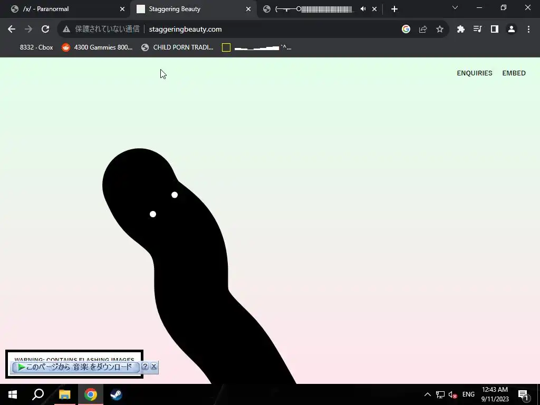Dismiss the music download bar
Image resolution: width=540 pixels, height=405 pixels.
tap(154, 367)
